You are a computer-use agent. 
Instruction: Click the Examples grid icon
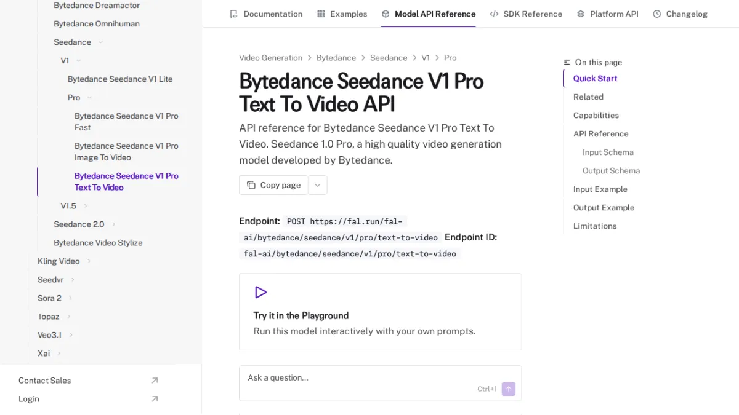(321, 14)
